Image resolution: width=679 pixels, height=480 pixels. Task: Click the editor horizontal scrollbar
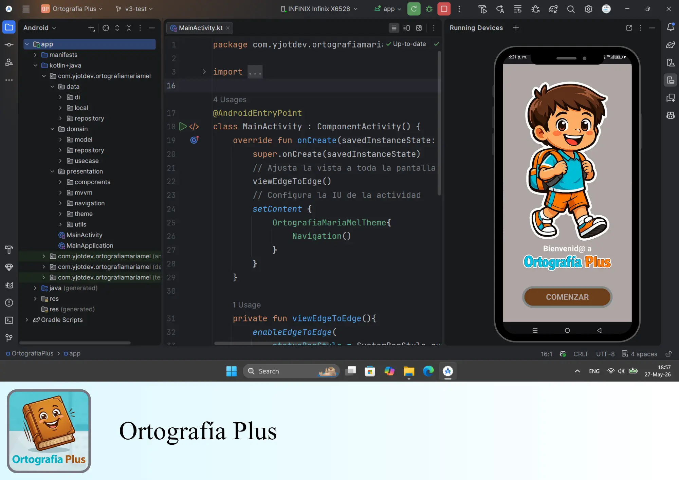coord(272,343)
